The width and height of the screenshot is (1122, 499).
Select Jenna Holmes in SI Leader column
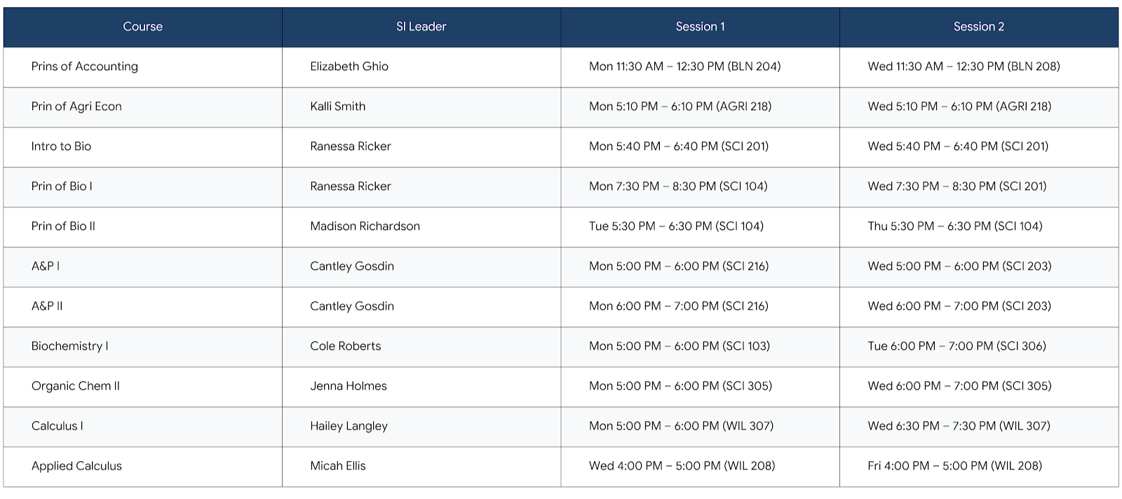tap(349, 386)
